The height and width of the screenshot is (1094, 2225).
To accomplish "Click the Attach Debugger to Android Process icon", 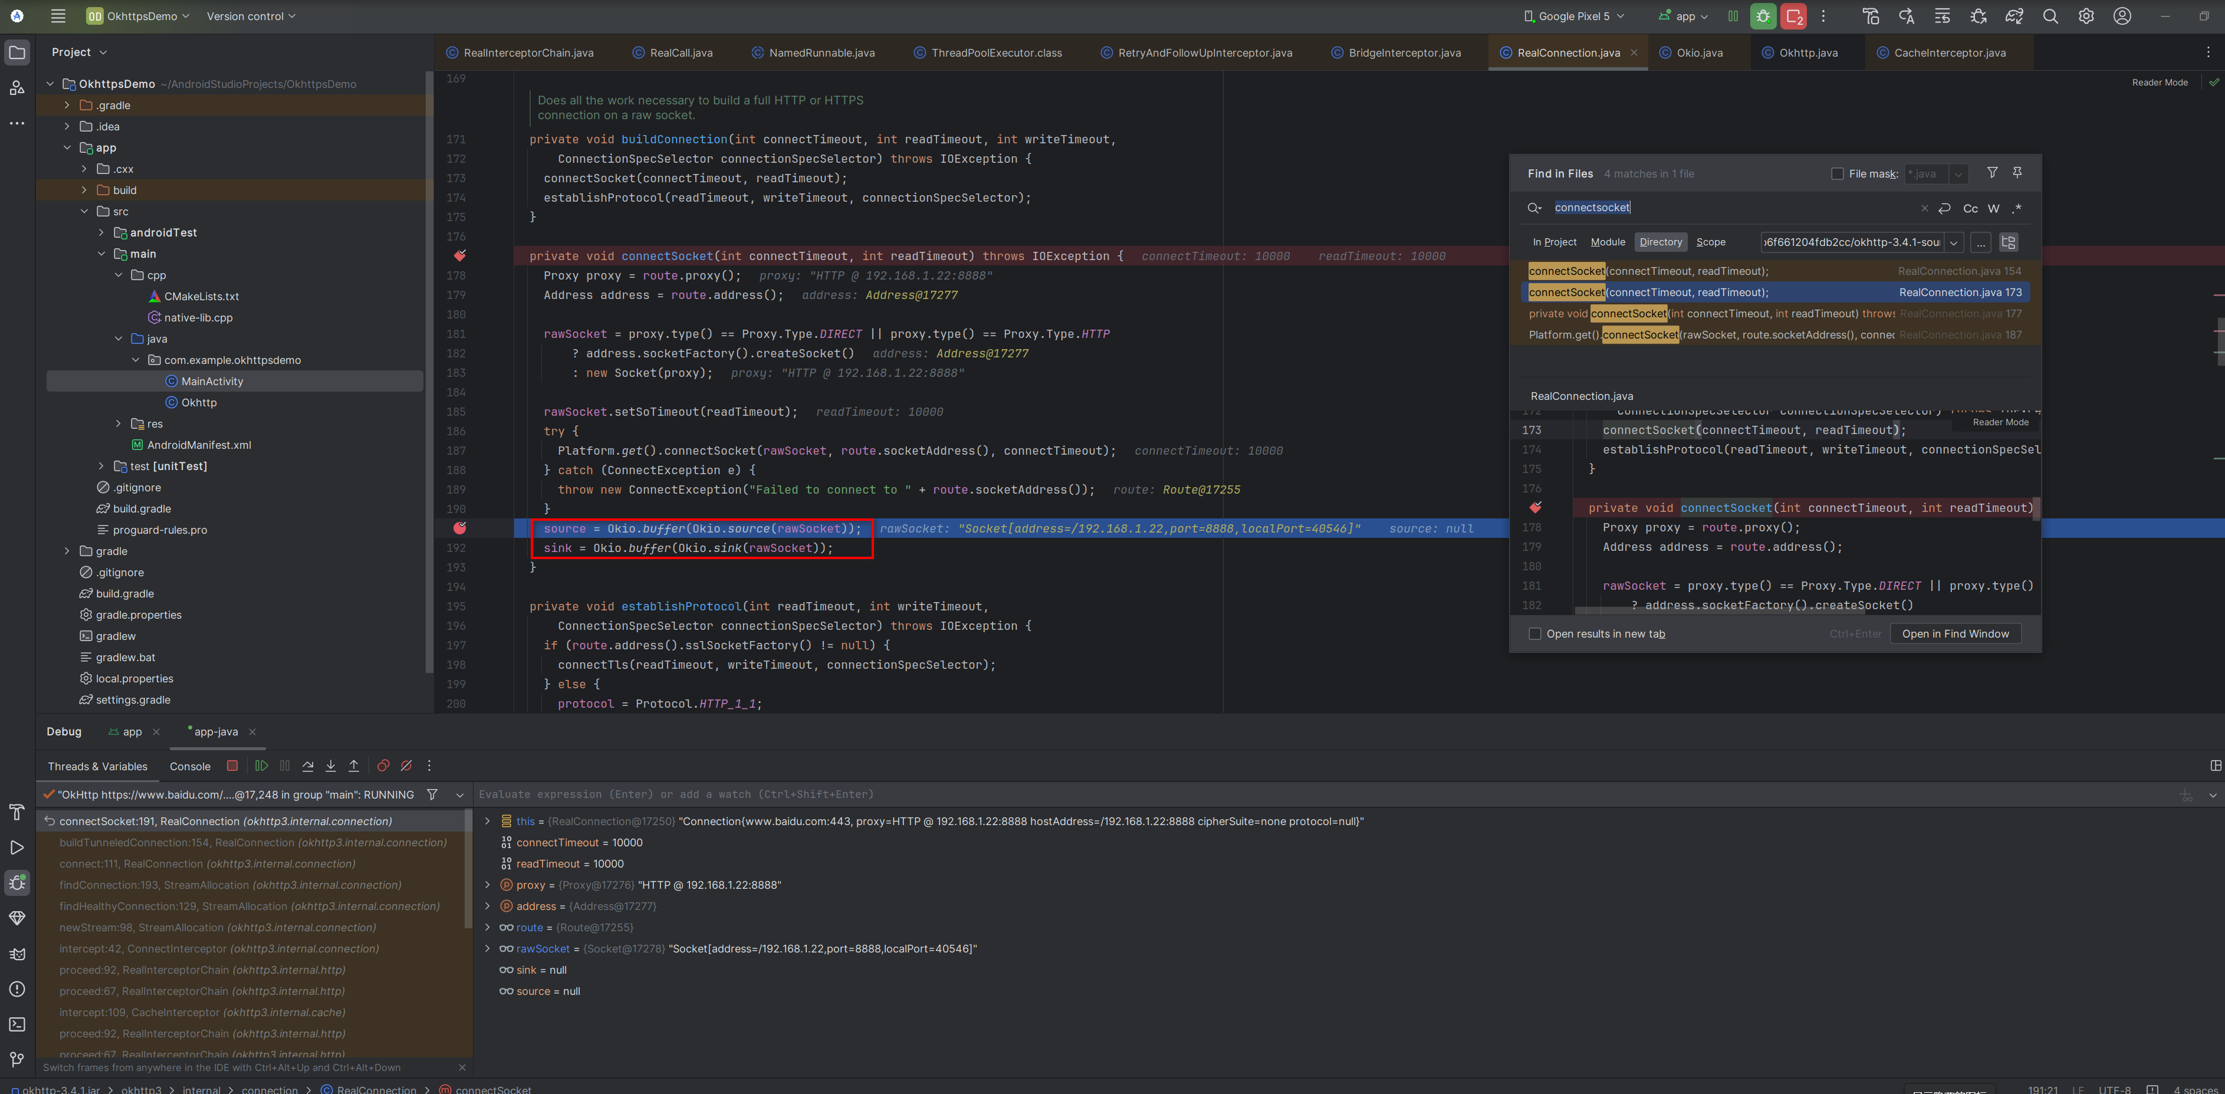I will tap(1978, 17).
